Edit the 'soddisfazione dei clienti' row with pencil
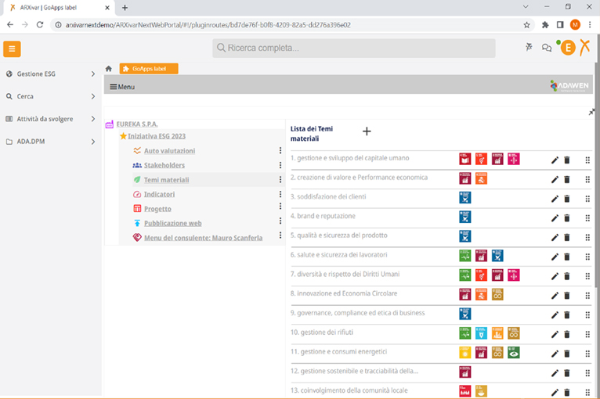This screenshot has height=399, width=600. click(555, 198)
